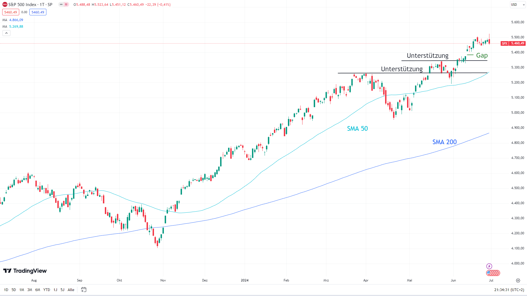Viewport: 527px width, 296px height.
Task: Click the S&P 500 red symbol logo
Action: [5, 4]
